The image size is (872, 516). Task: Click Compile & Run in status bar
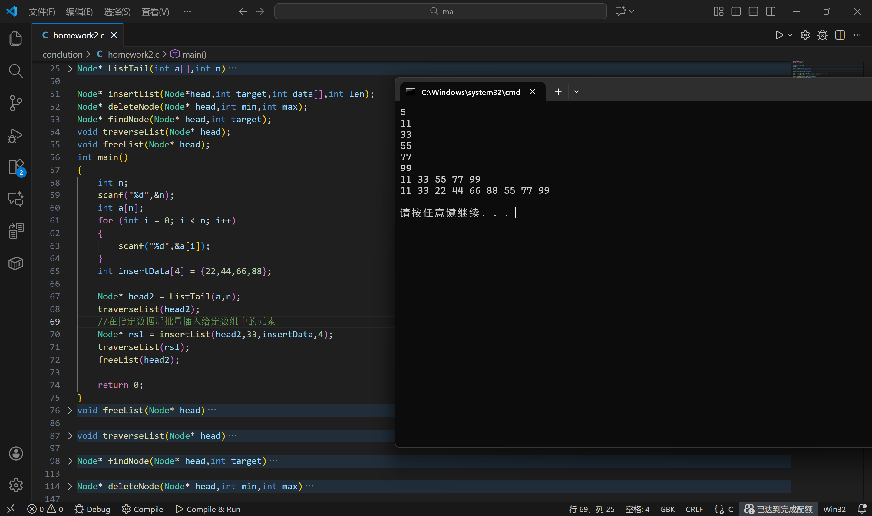tap(208, 509)
